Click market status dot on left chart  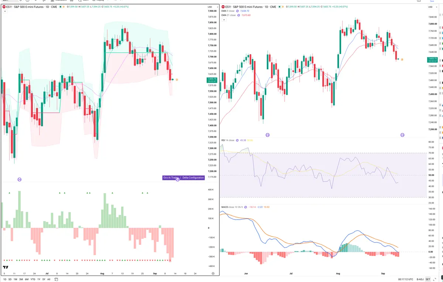pos(61,7)
